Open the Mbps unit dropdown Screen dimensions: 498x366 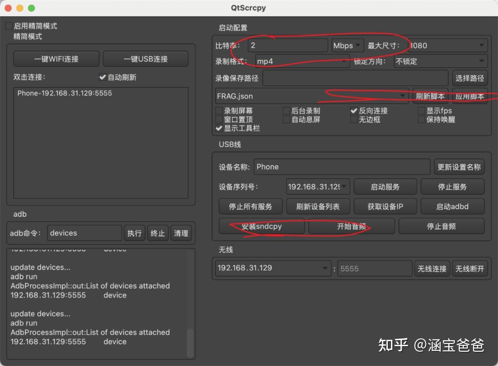347,46
